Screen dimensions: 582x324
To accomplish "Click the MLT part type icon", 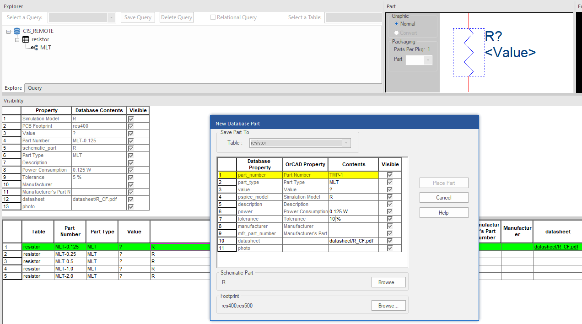I will (34, 48).
